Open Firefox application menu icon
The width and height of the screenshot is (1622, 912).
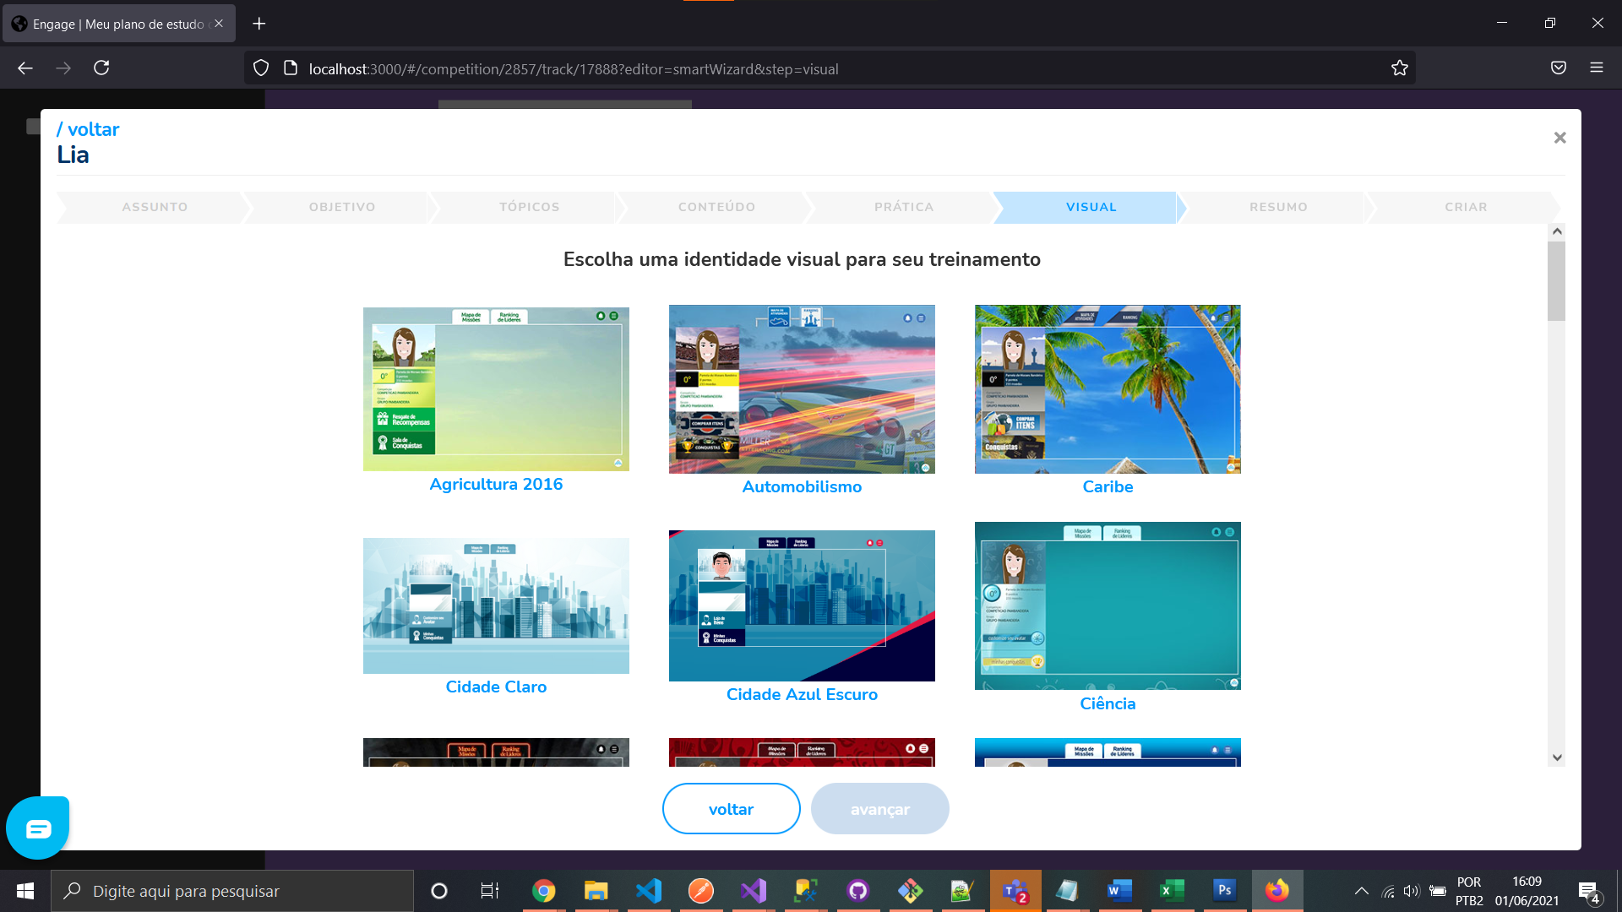[x=1596, y=68]
